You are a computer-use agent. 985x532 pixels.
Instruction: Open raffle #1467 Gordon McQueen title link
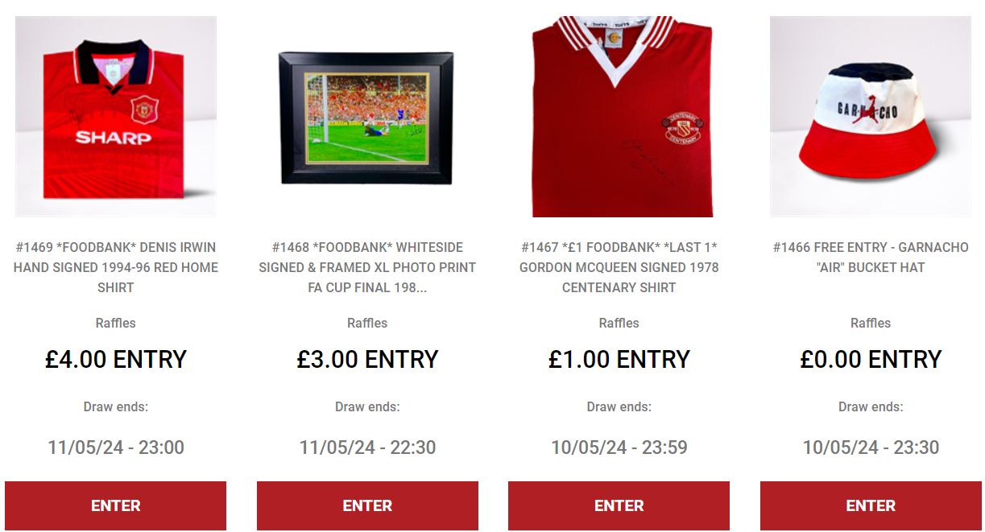619,267
